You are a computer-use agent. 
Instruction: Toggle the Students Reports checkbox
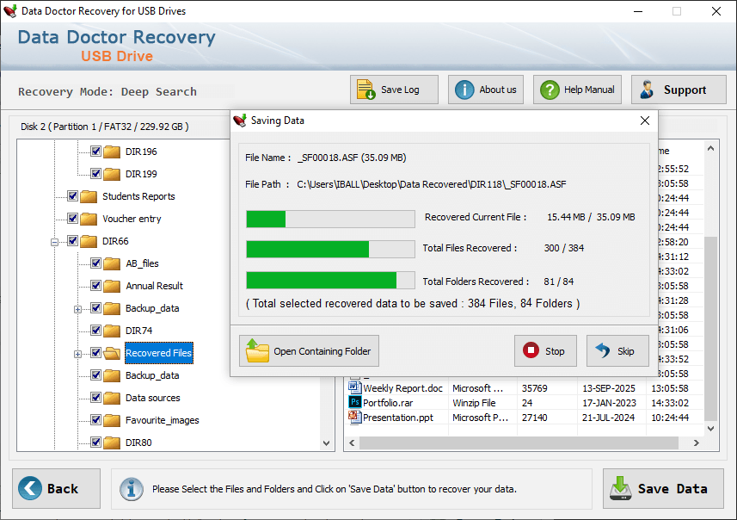pyautogui.click(x=72, y=195)
